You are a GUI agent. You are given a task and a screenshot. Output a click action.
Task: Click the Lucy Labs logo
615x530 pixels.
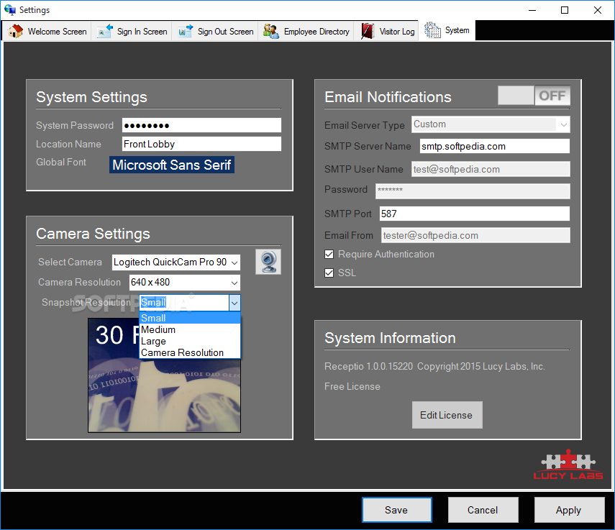(x=568, y=465)
